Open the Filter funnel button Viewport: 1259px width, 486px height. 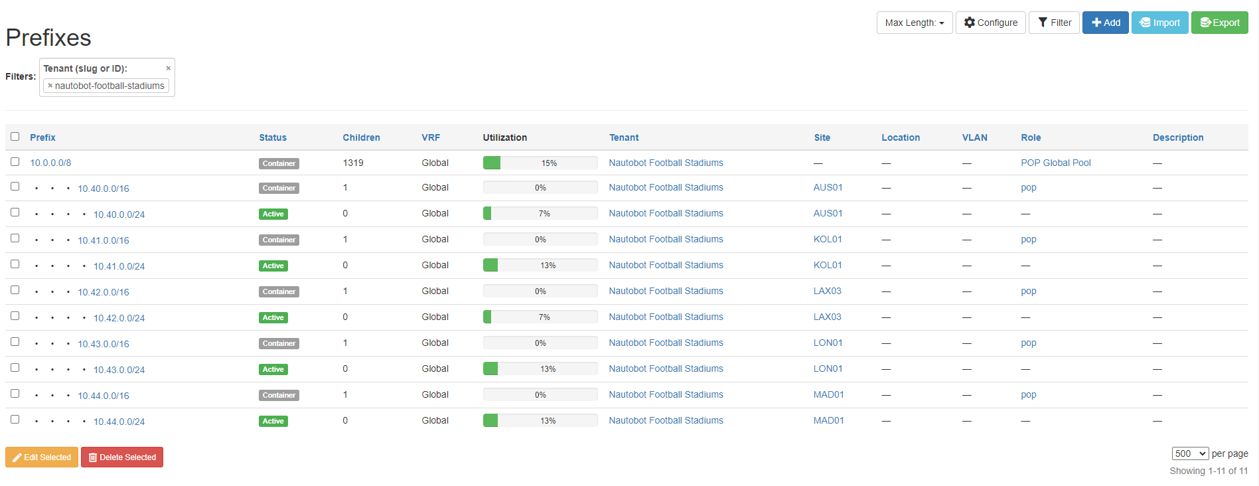(x=1054, y=23)
